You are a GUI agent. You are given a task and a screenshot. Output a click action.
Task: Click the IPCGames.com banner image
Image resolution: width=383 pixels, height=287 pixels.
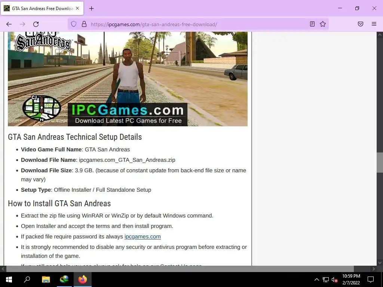[128, 79]
